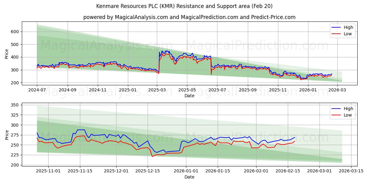Click the '2025-01' x-axis label of the top chart

tap(128, 90)
